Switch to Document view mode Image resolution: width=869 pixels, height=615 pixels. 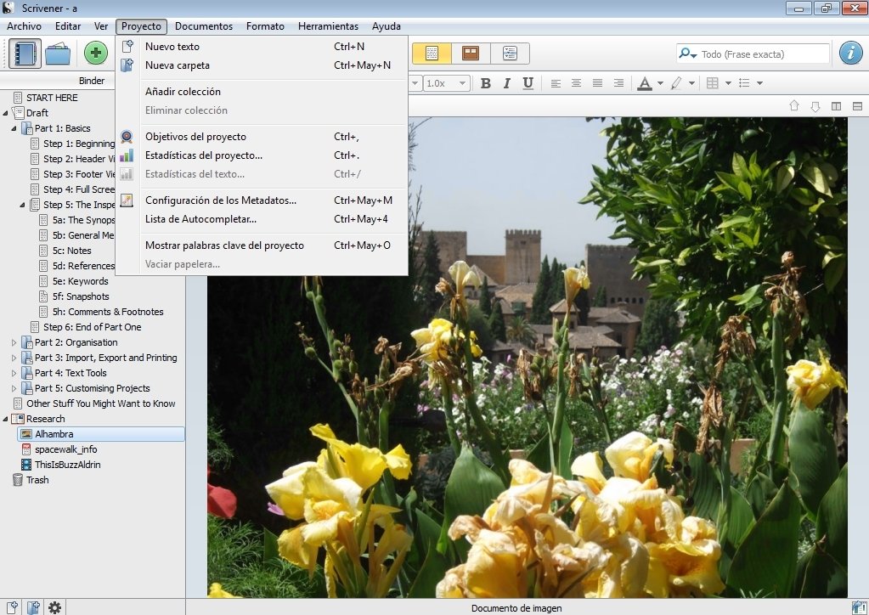[432, 54]
